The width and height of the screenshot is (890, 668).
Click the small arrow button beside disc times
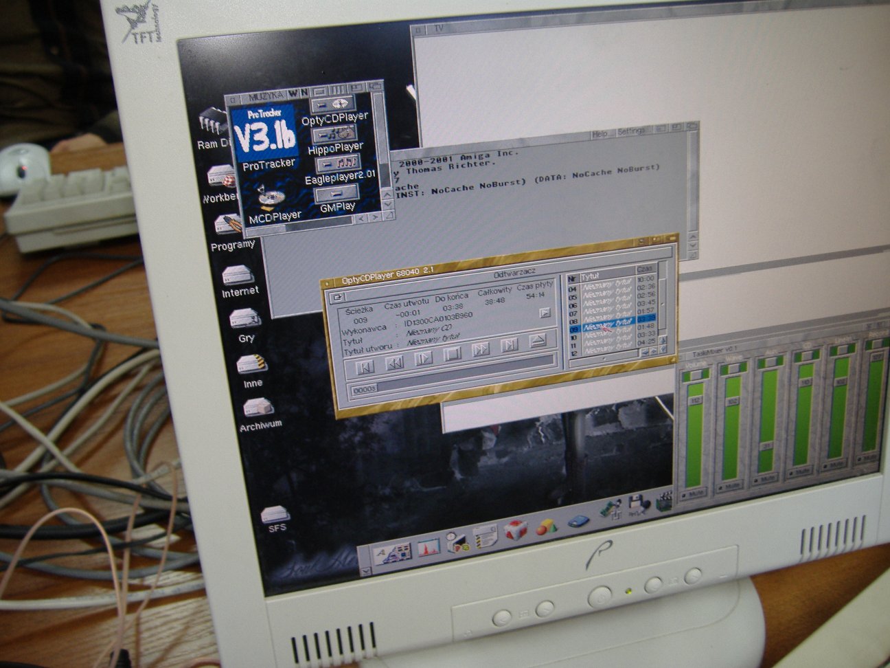(x=545, y=313)
